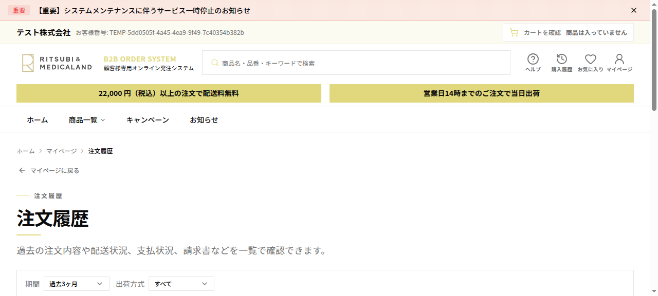Expand 商品一覧 navigation menu
The width and height of the screenshot is (658, 296).
[87, 120]
